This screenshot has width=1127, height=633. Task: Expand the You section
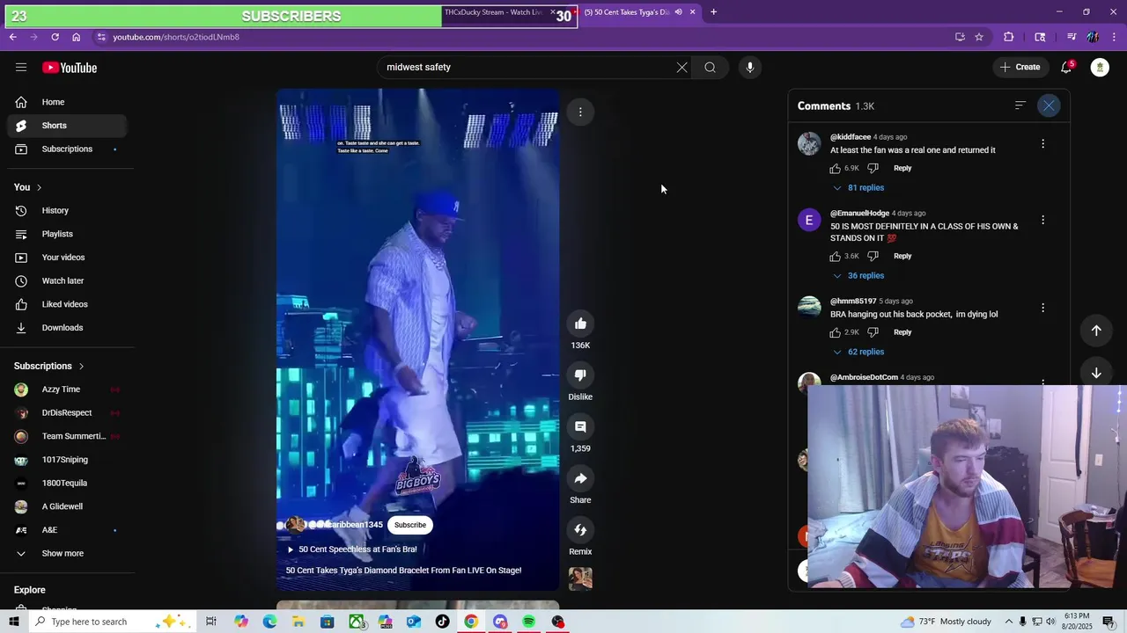pos(27,187)
